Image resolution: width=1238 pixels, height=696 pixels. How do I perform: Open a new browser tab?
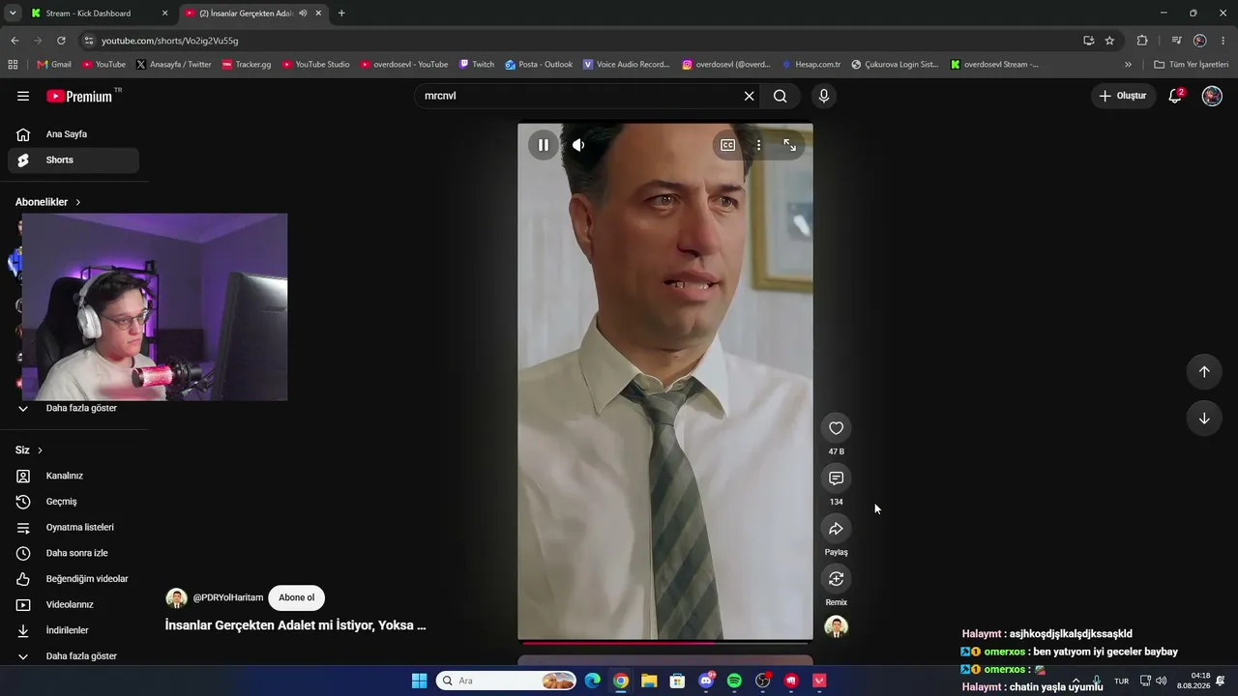click(x=341, y=14)
